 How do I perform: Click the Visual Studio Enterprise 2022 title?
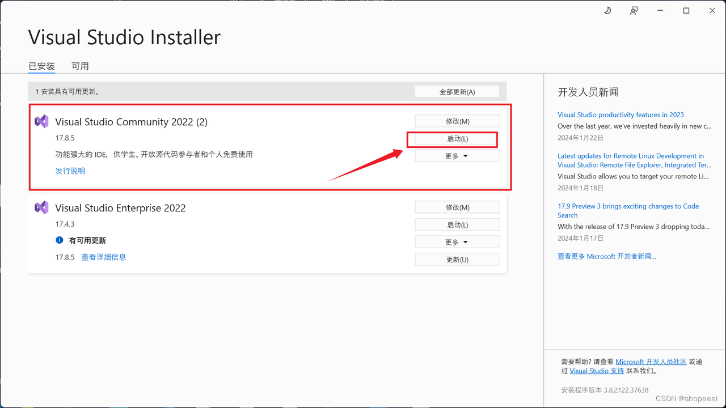(x=120, y=208)
